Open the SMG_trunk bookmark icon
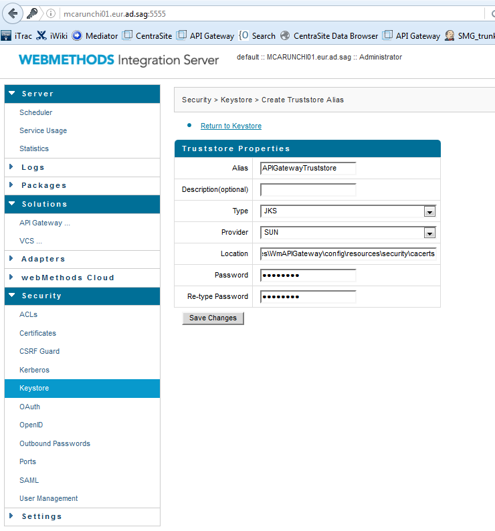495x531 pixels. pyautogui.click(x=450, y=35)
